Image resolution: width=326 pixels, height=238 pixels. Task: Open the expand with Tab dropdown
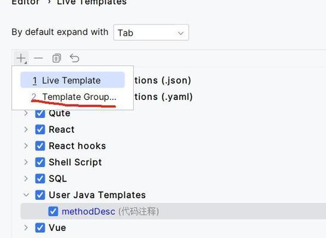click(151, 33)
